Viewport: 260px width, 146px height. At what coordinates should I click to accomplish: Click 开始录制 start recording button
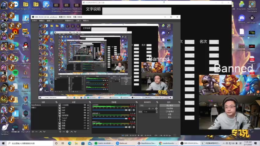[x=169, y=108]
